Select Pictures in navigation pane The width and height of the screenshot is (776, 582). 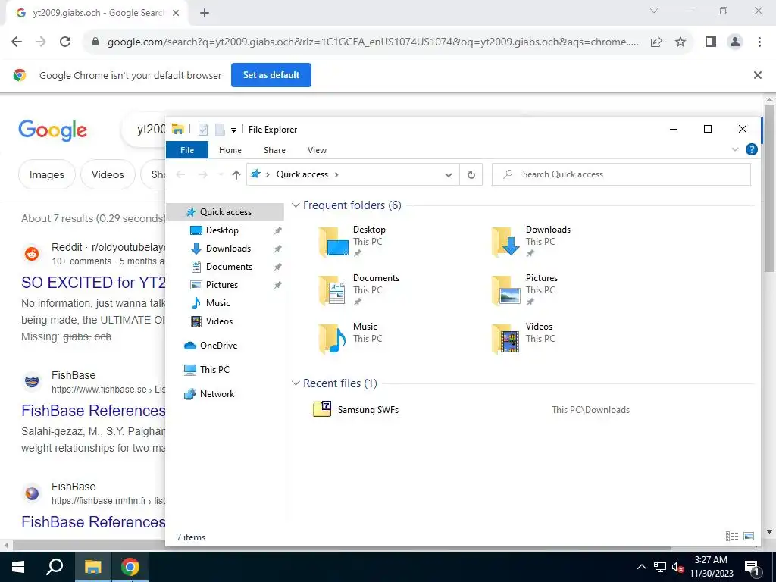[x=222, y=285]
